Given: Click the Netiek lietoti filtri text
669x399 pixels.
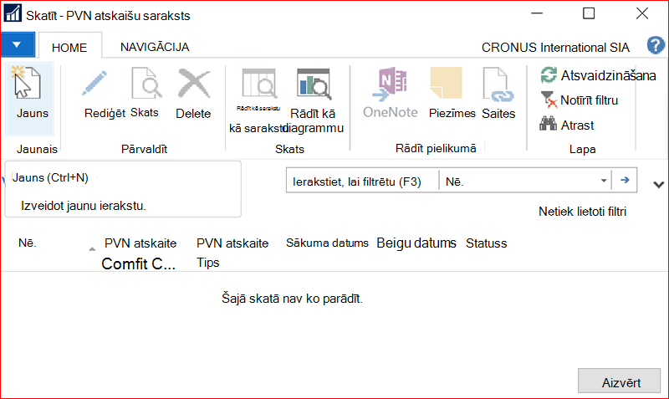Looking at the screenshot, I should [x=582, y=212].
